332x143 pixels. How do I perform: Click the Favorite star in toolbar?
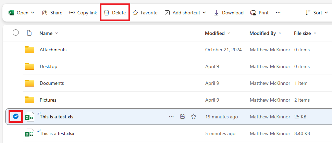136,13
